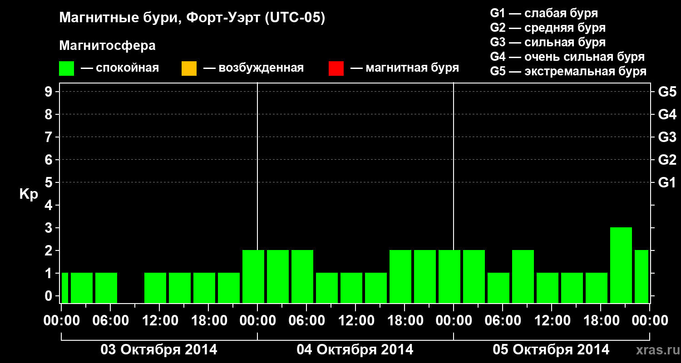Screen dimensions: 681x363
Task: Click the date label '05 Октября 2014'
Action: pos(551,350)
